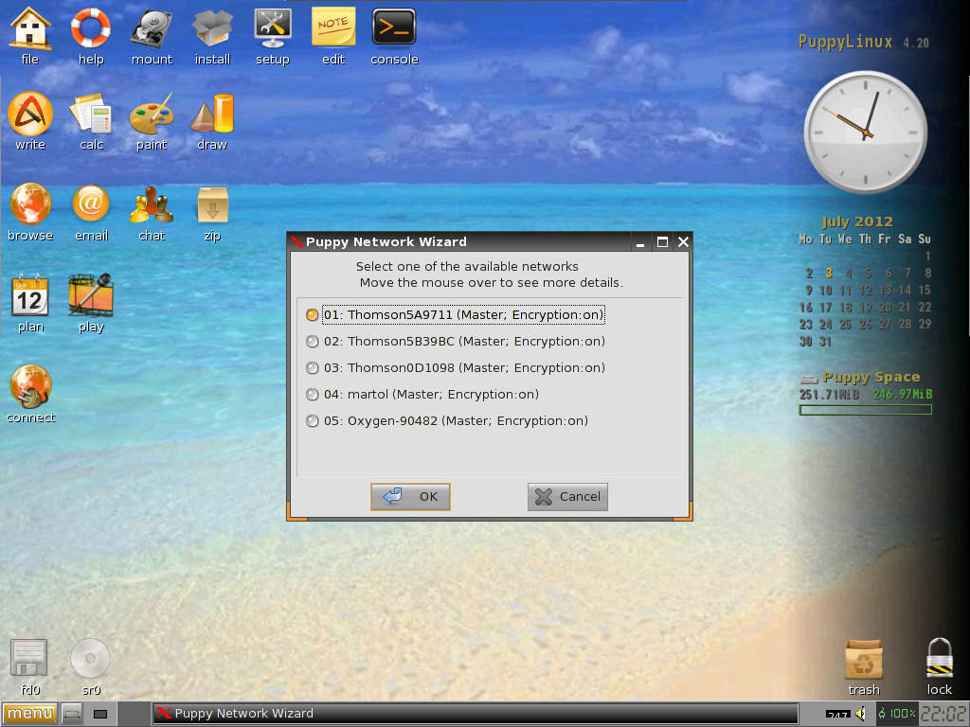Image resolution: width=970 pixels, height=727 pixels.
Task: Select network 05: Oxygen-90482
Action: [447, 421]
